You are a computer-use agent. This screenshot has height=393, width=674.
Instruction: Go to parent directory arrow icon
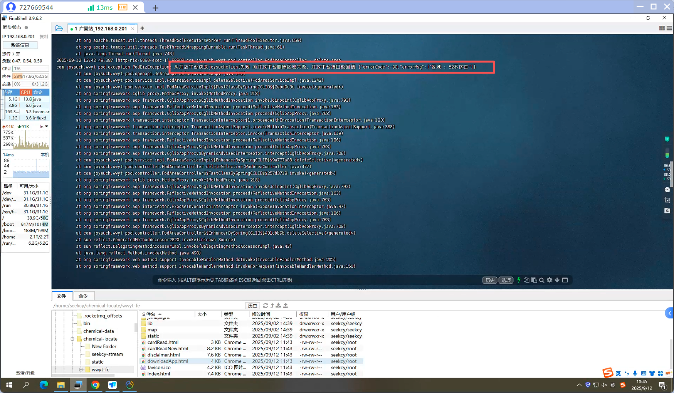tap(272, 306)
